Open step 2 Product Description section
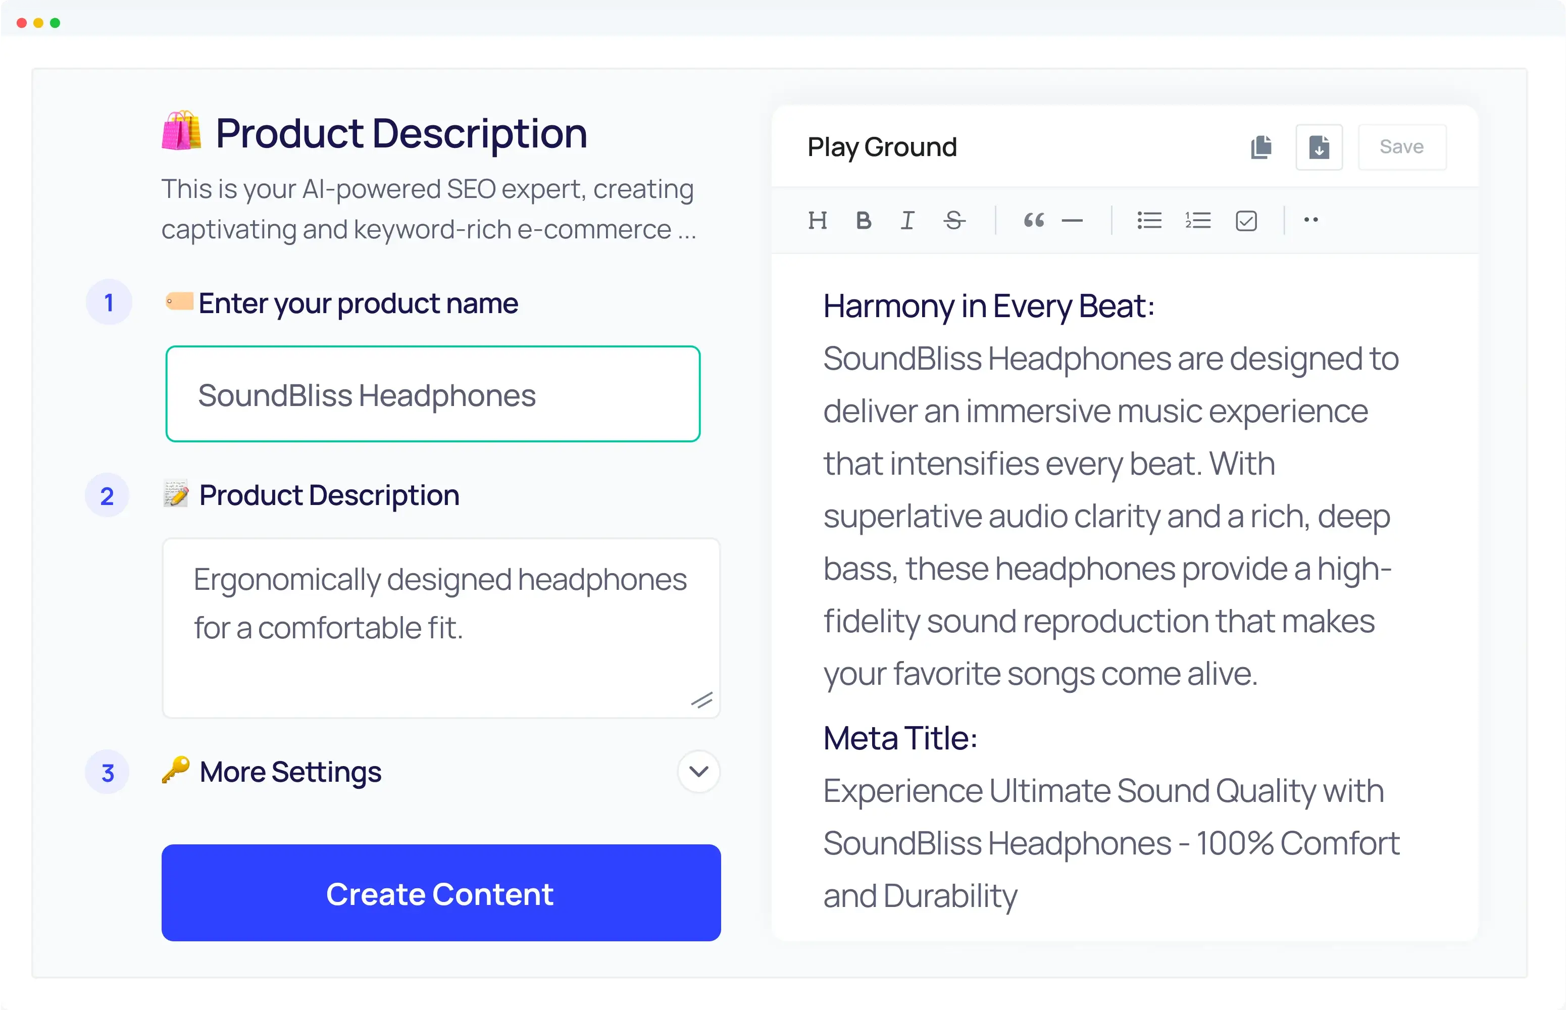Image resolution: width=1566 pixels, height=1010 pixels. [329, 495]
